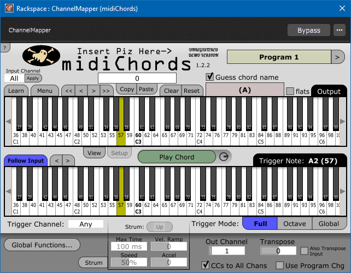351x273 pixels.
Task: Toggle plugin Bypass
Action: tap(309, 30)
